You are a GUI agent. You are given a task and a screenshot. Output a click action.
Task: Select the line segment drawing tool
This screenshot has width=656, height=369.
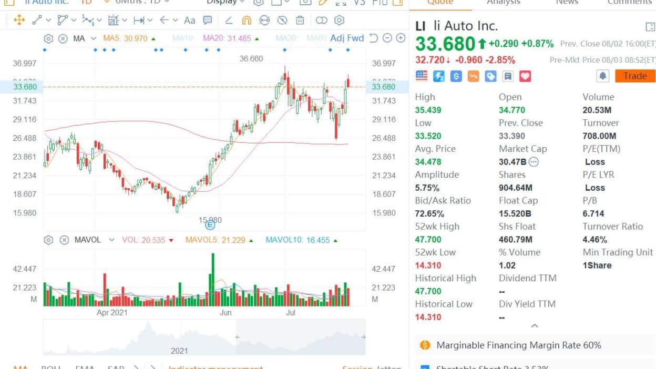(x=37, y=20)
